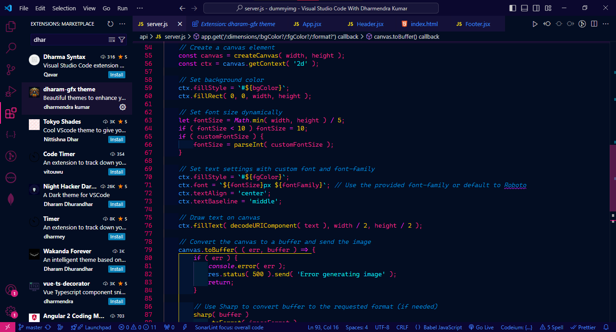Open the command center search box
The image size is (616, 332).
321,8
